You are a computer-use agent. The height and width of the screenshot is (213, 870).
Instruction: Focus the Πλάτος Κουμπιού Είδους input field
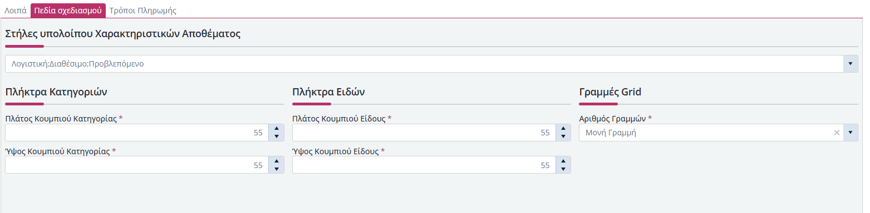point(424,133)
